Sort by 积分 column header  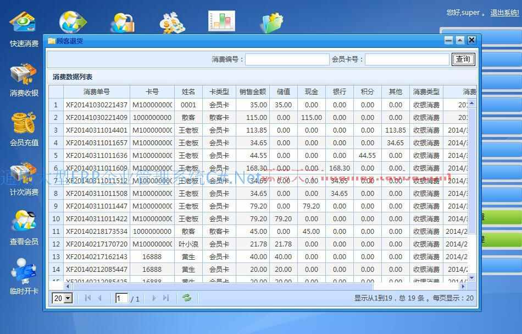coord(367,92)
